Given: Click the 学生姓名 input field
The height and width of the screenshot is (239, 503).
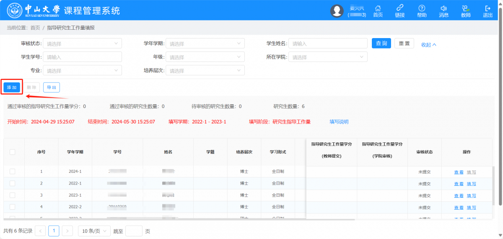Looking at the screenshot, I should click(x=328, y=44).
